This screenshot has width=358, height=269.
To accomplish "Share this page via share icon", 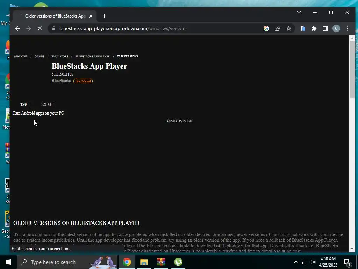I will click(278, 28).
